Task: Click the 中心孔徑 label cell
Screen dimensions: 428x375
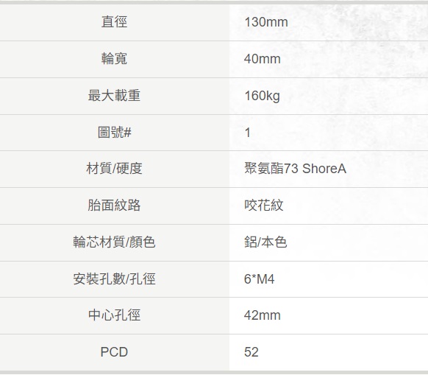Action: coord(115,315)
